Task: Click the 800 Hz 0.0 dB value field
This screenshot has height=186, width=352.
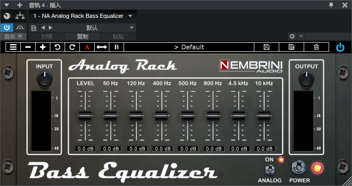Action: [x=214, y=149]
